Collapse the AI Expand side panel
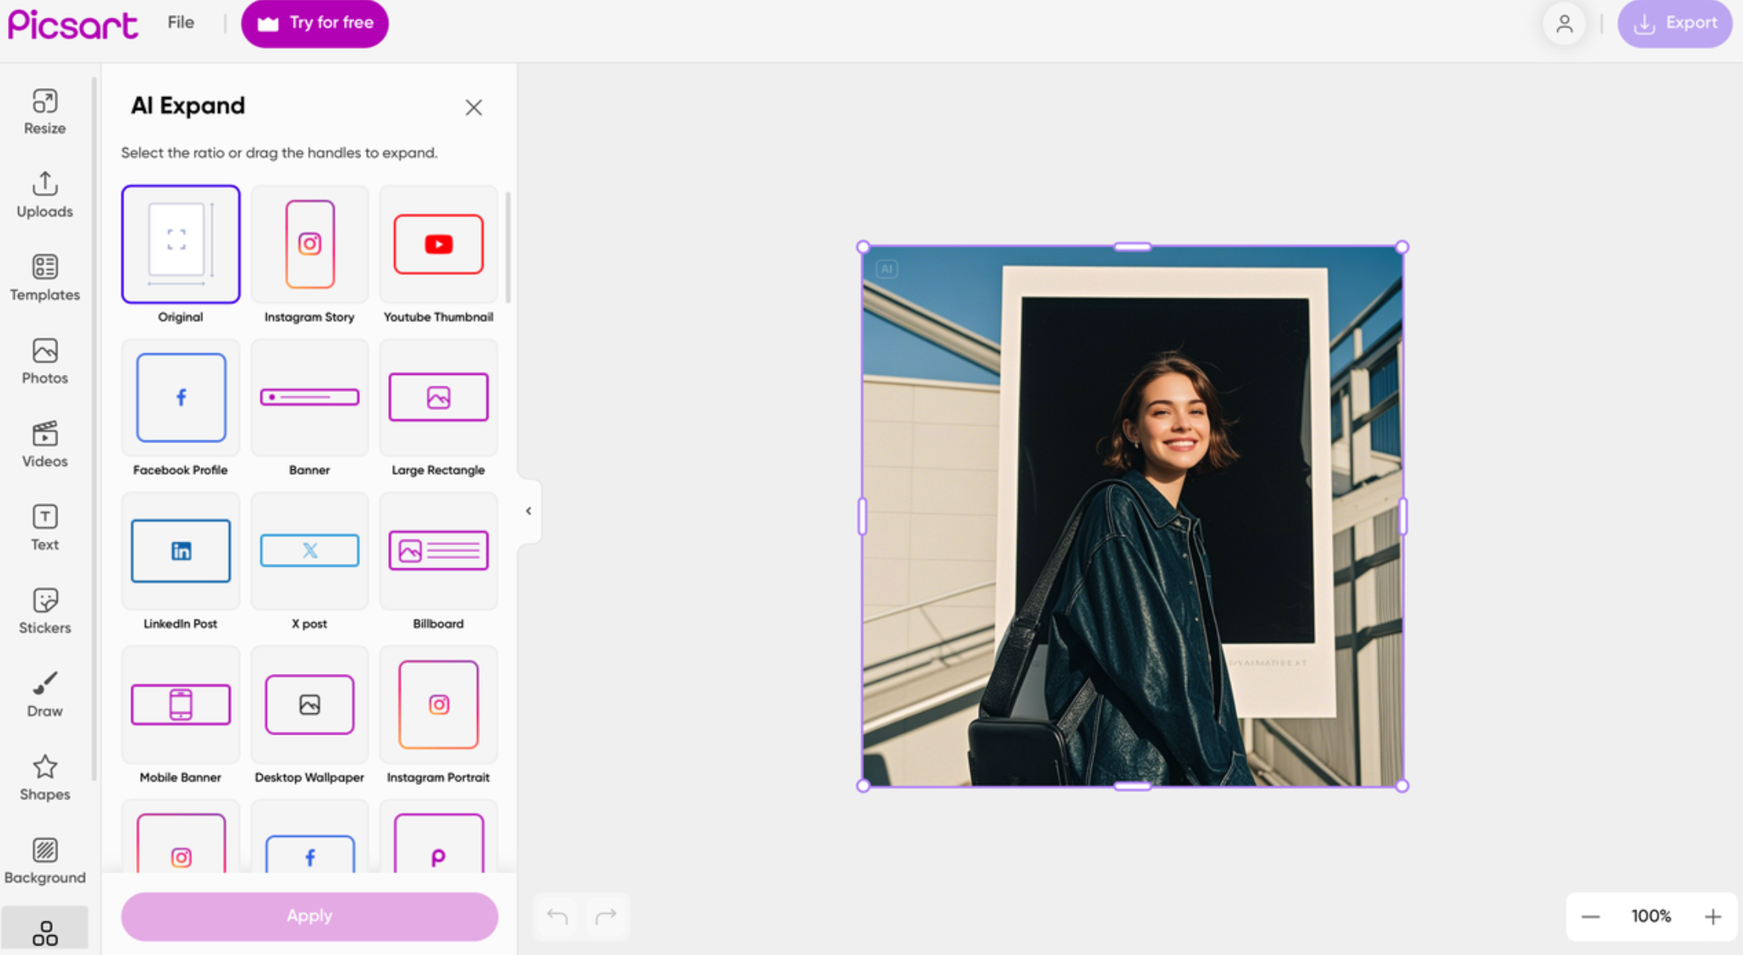This screenshot has height=955, width=1743. [x=528, y=511]
